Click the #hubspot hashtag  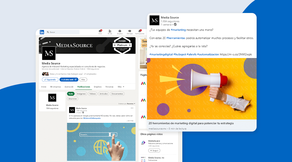click(180, 54)
